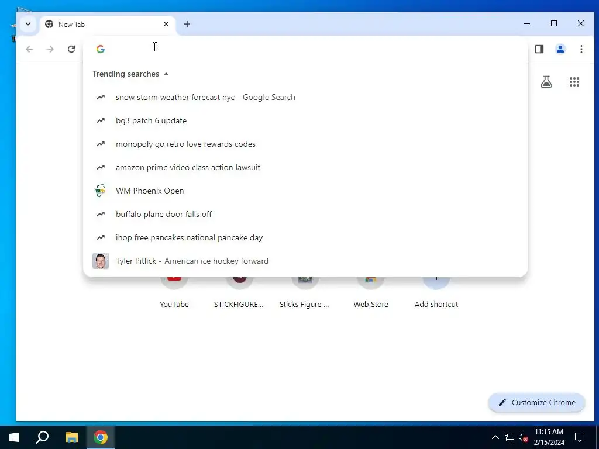Choose amazon prime video class action lawsuit
Image resolution: width=599 pixels, height=449 pixels.
(305, 167)
